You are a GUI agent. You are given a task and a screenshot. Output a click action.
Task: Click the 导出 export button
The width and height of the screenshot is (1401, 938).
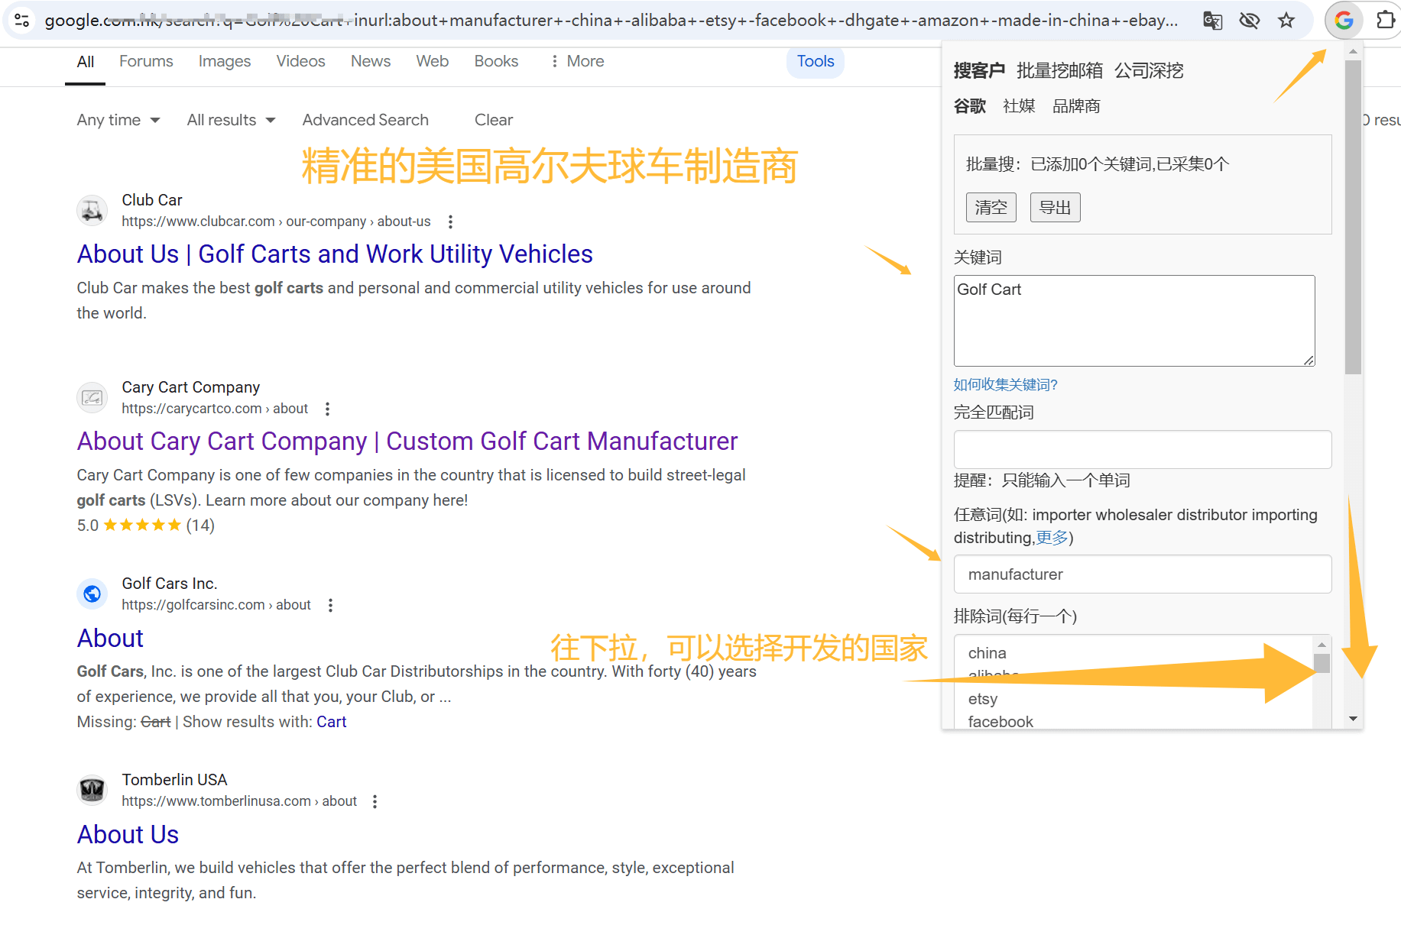1055,207
